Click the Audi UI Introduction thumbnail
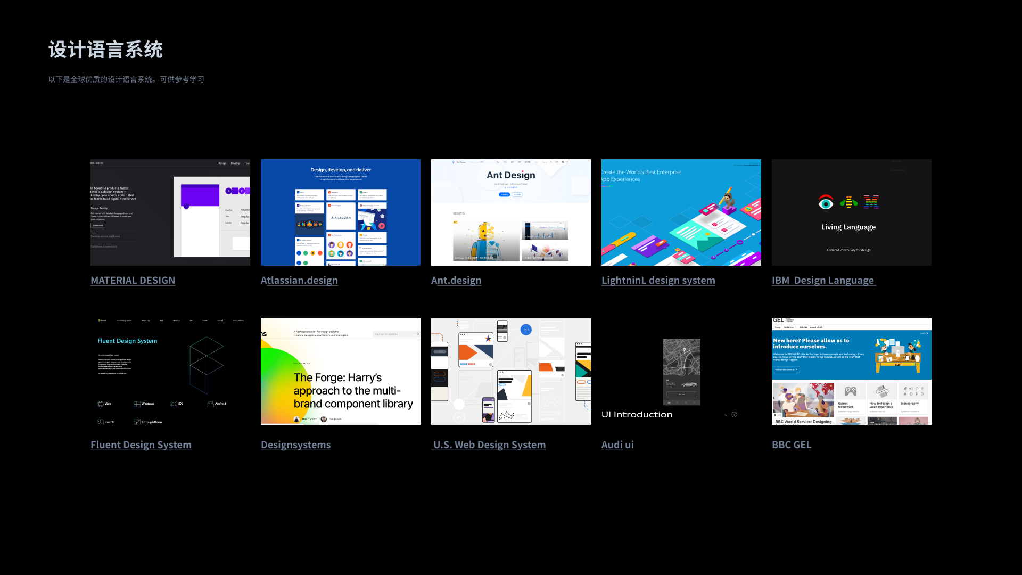 coord(681,372)
